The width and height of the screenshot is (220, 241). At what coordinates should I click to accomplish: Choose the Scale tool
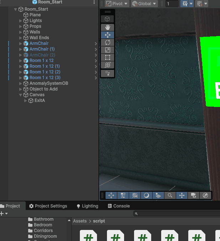point(107,50)
